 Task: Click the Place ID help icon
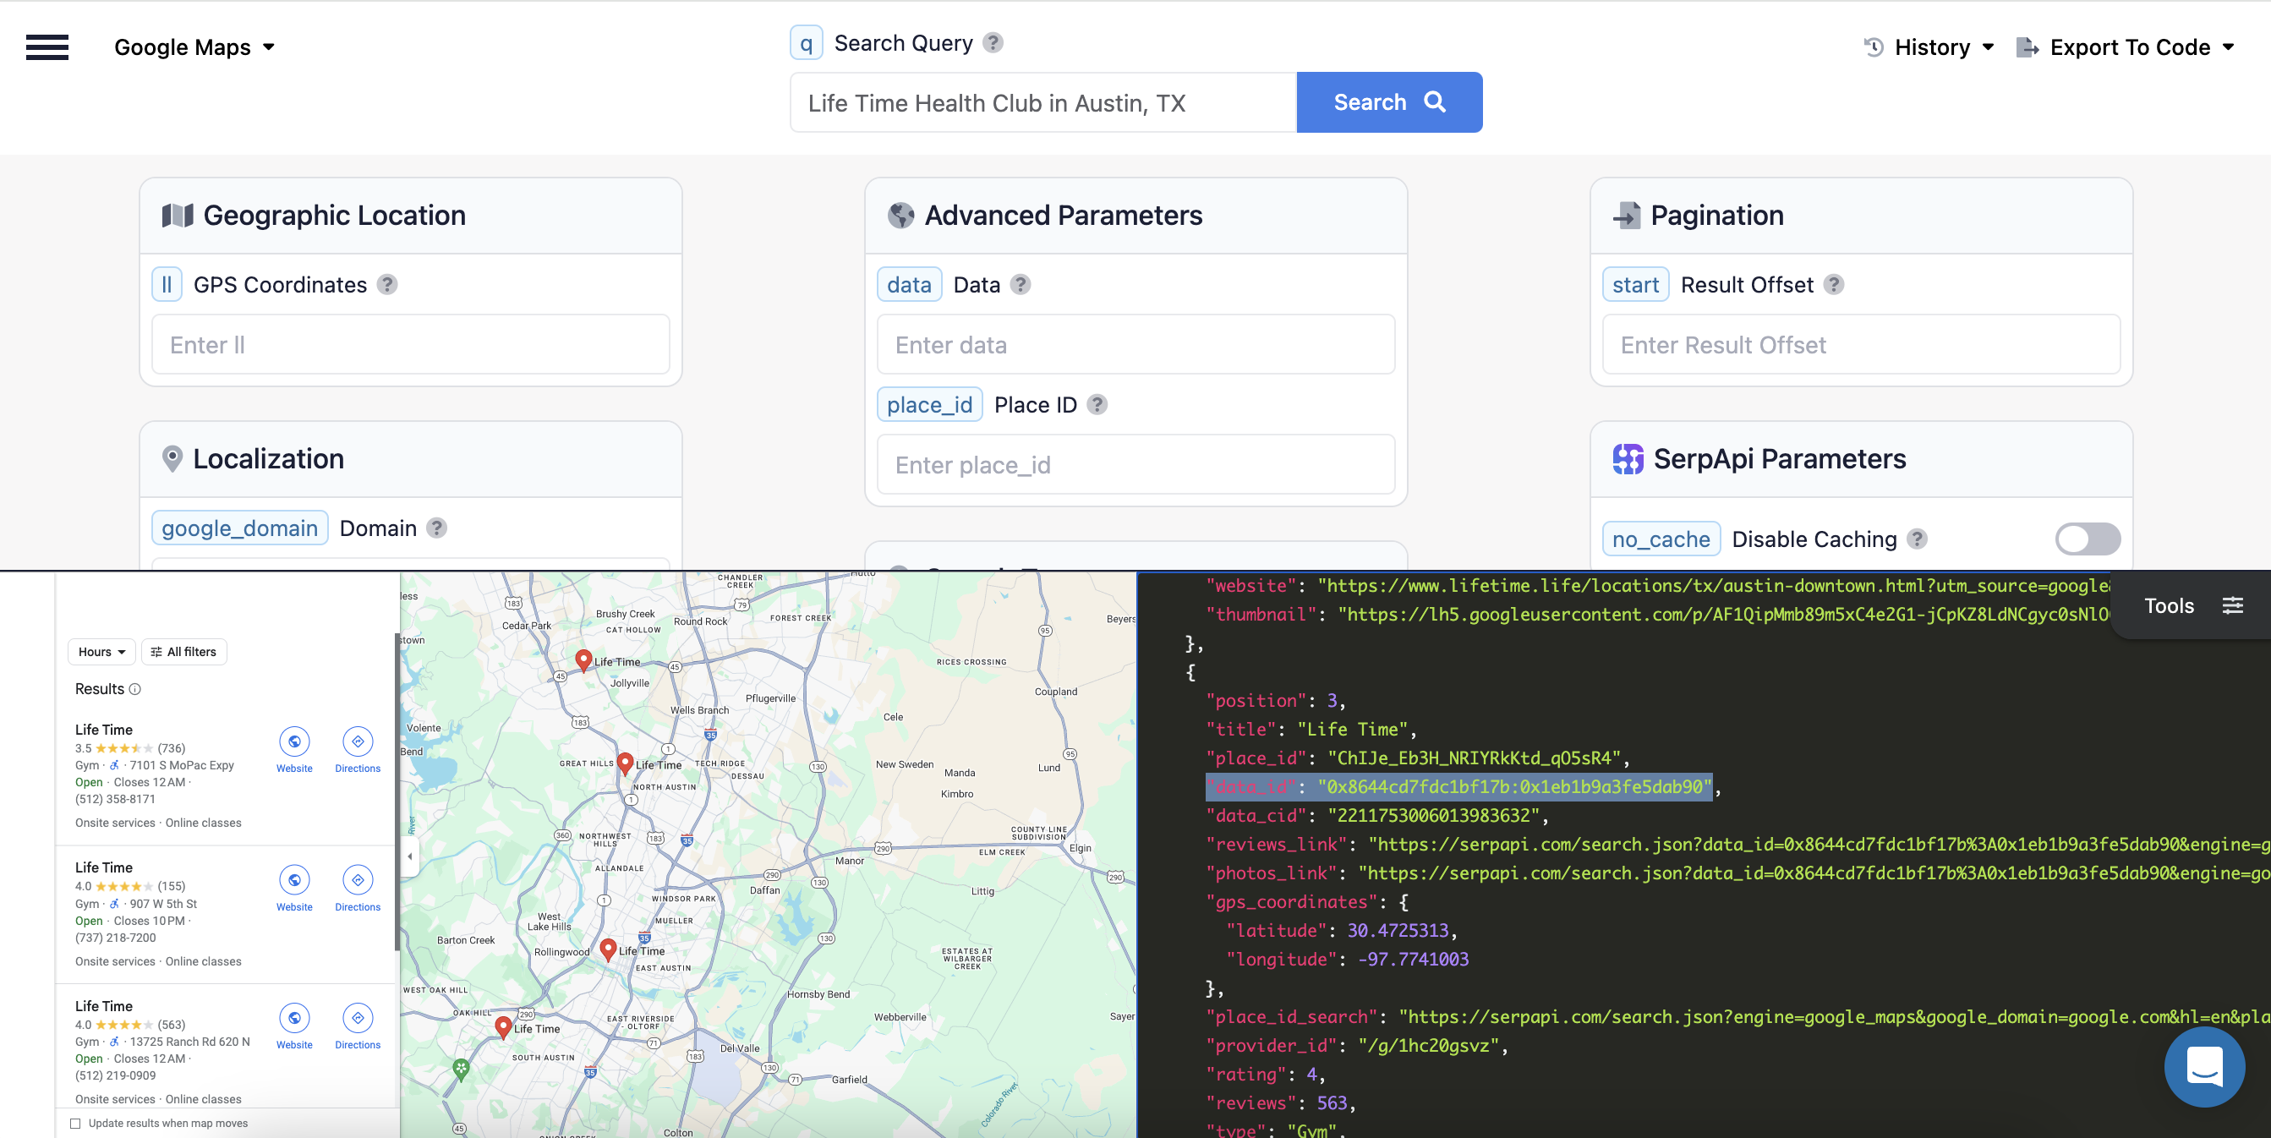(x=1097, y=405)
